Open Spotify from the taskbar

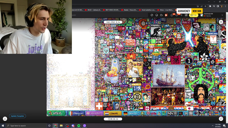pos(79,126)
